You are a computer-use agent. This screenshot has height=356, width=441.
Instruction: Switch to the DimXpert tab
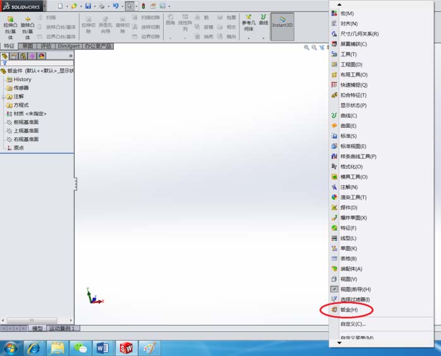69,46
